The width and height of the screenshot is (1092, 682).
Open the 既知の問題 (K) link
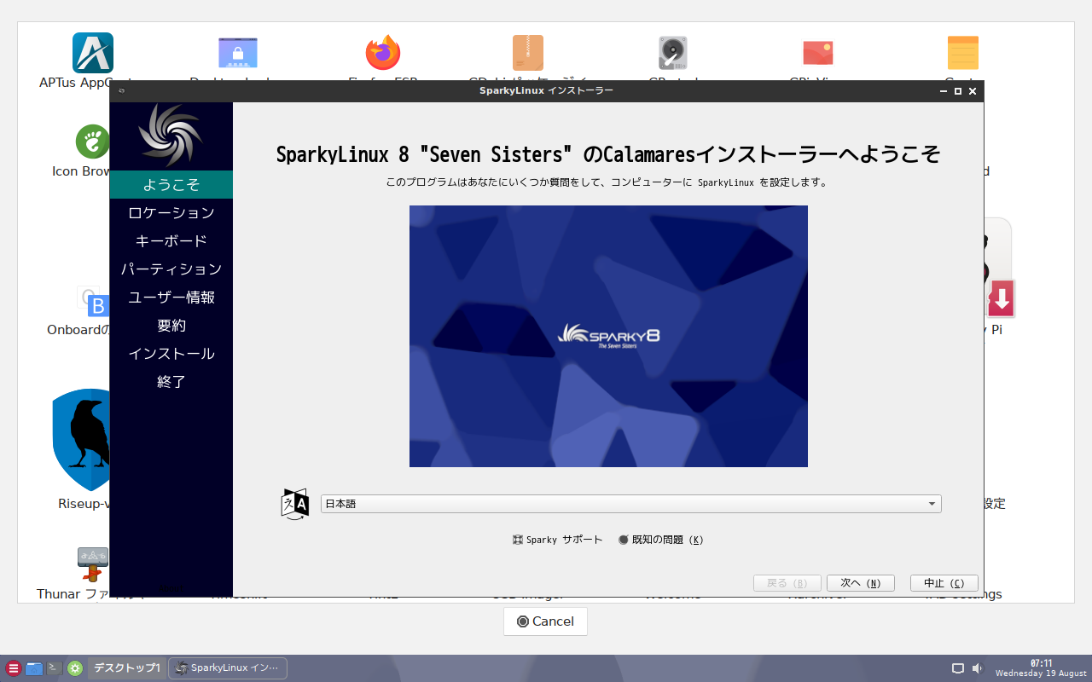click(x=661, y=540)
